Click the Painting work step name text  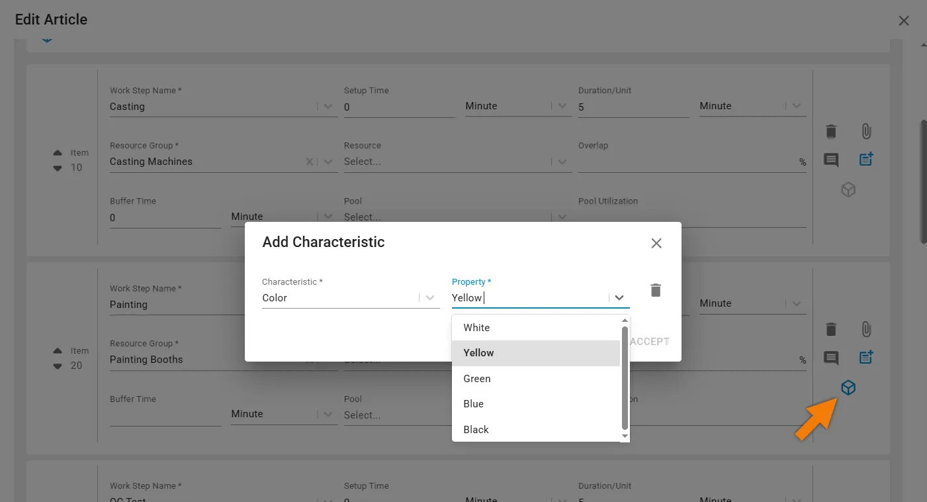(128, 305)
